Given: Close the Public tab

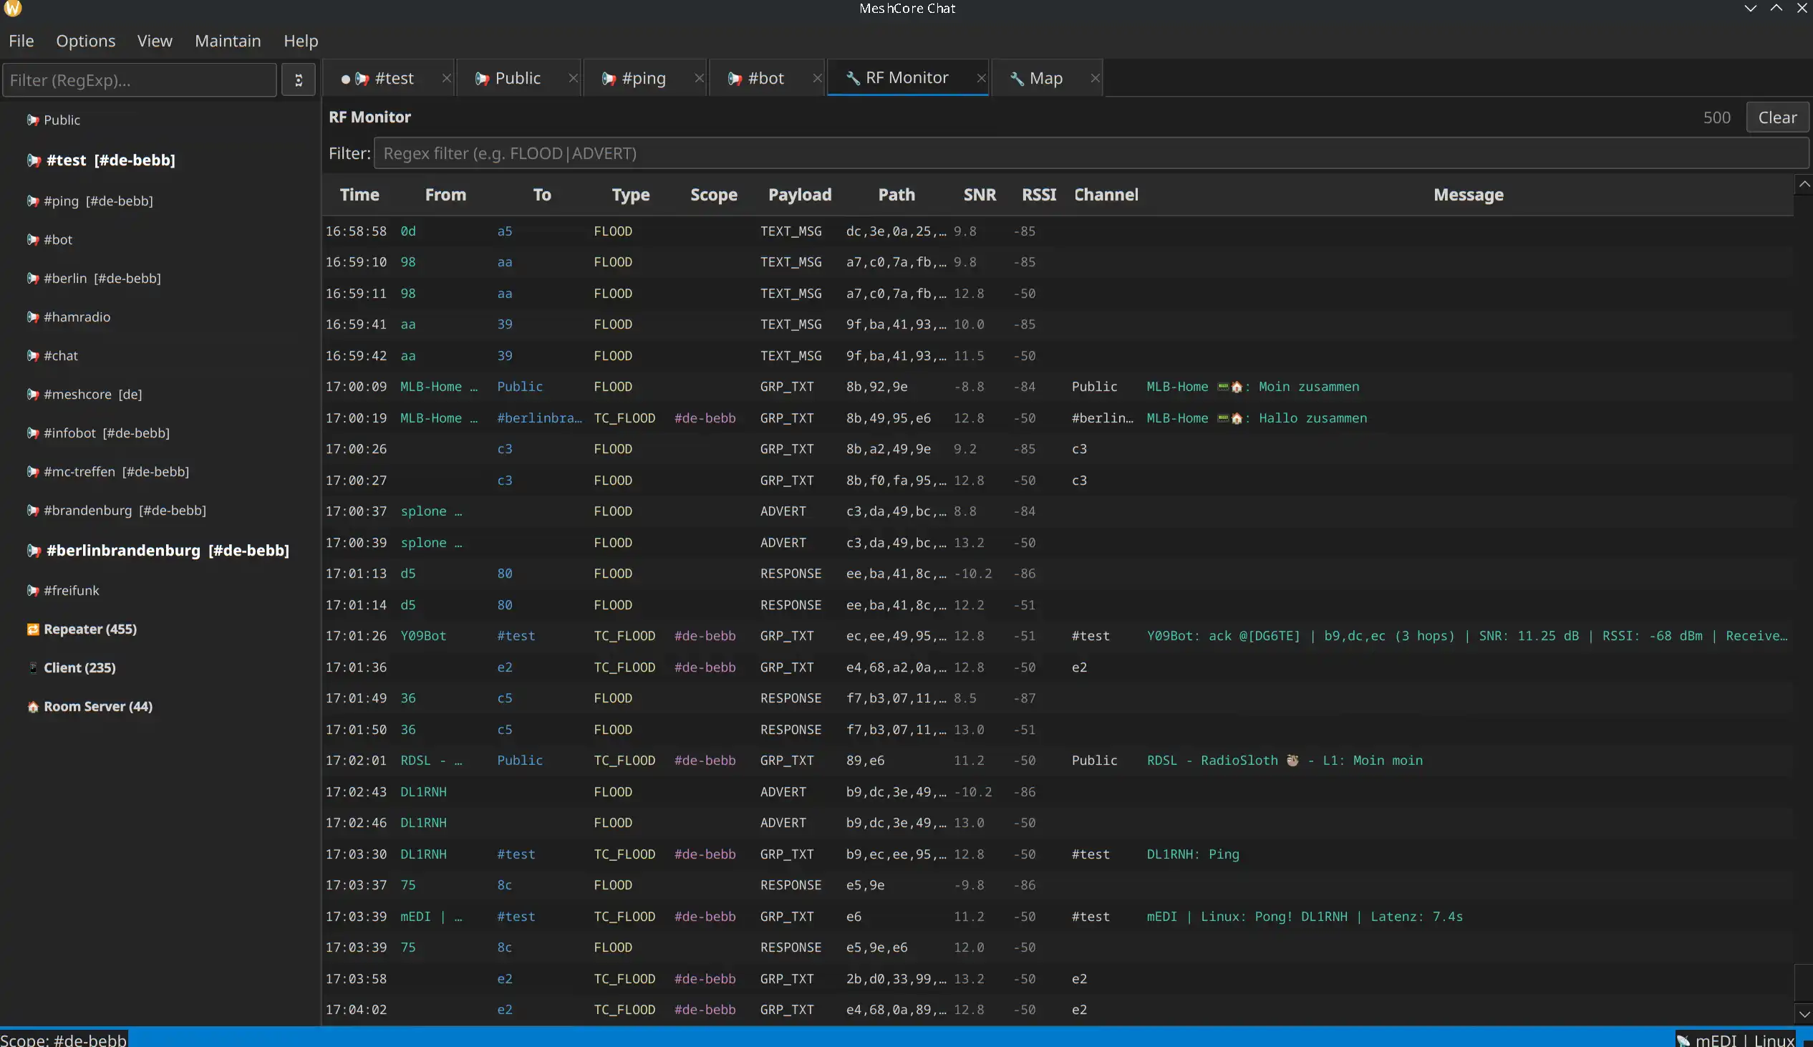Looking at the screenshot, I should pos(573,78).
